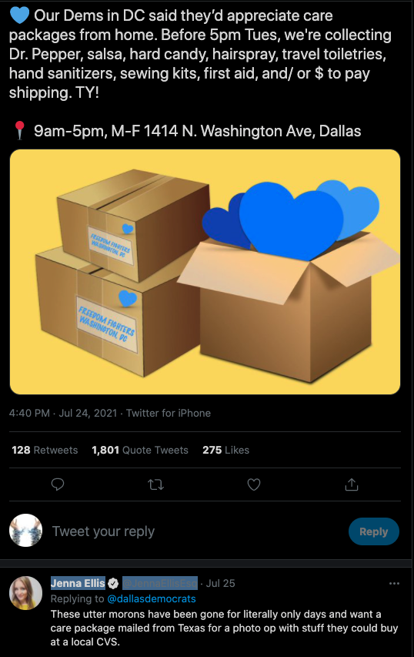Click the Twitter for iPhone source link
This screenshot has height=657, width=414.
pyautogui.click(x=169, y=413)
